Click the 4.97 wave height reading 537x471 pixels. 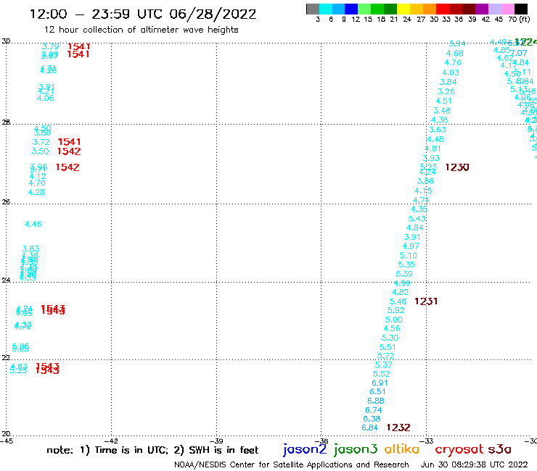click(x=411, y=246)
